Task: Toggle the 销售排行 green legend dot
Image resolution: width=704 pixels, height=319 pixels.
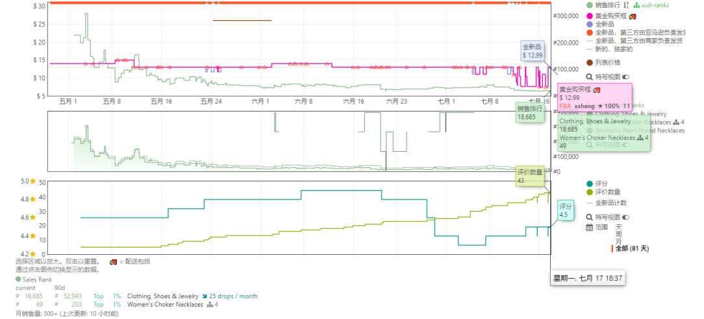Action: coord(590,5)
